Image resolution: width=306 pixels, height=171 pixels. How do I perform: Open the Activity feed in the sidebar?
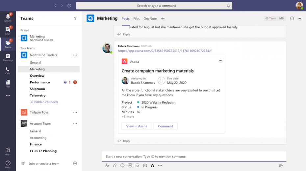8,17
